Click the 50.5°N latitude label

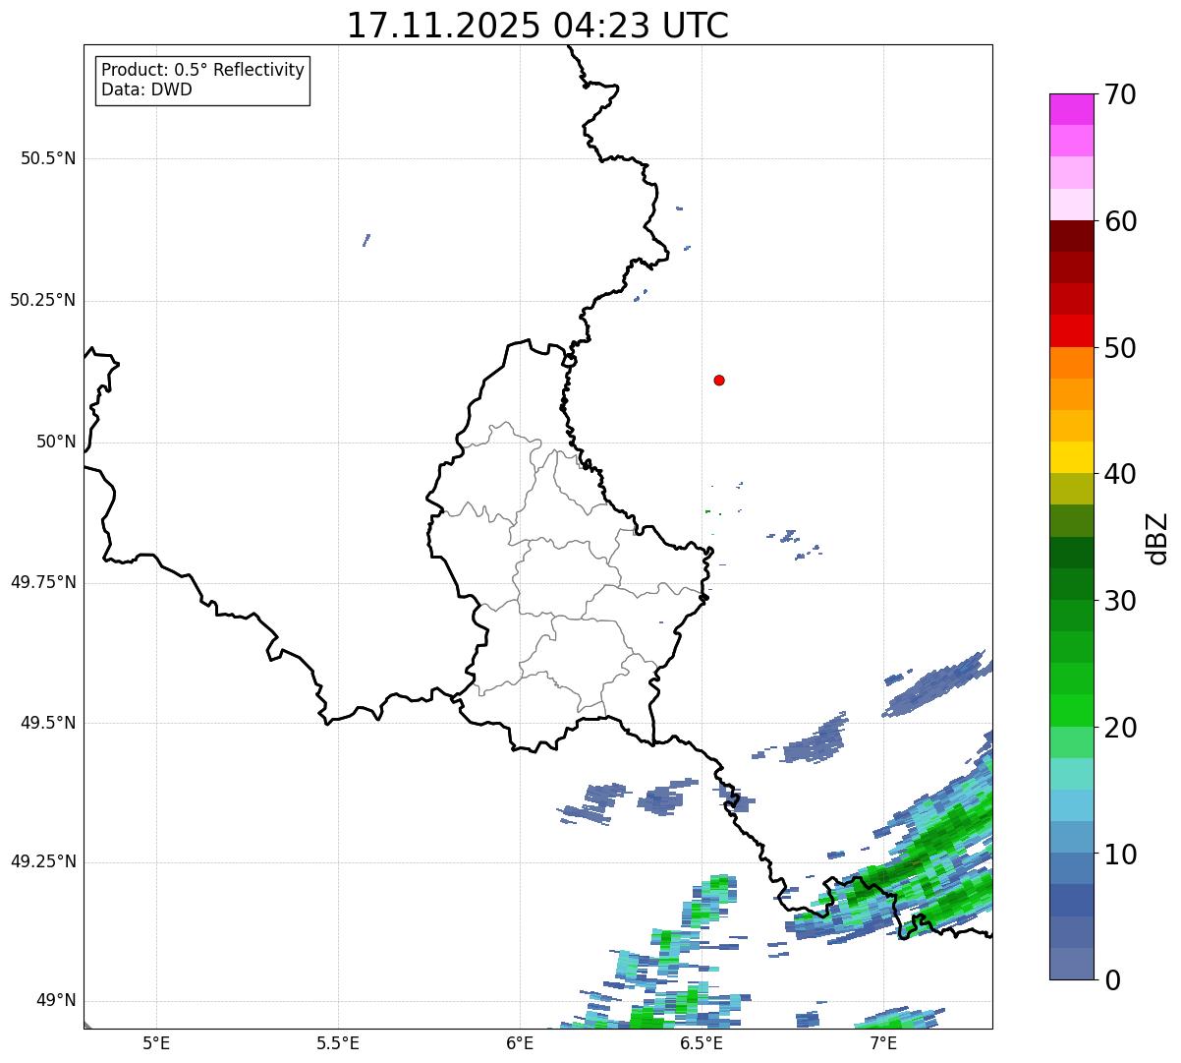(47, 158)
